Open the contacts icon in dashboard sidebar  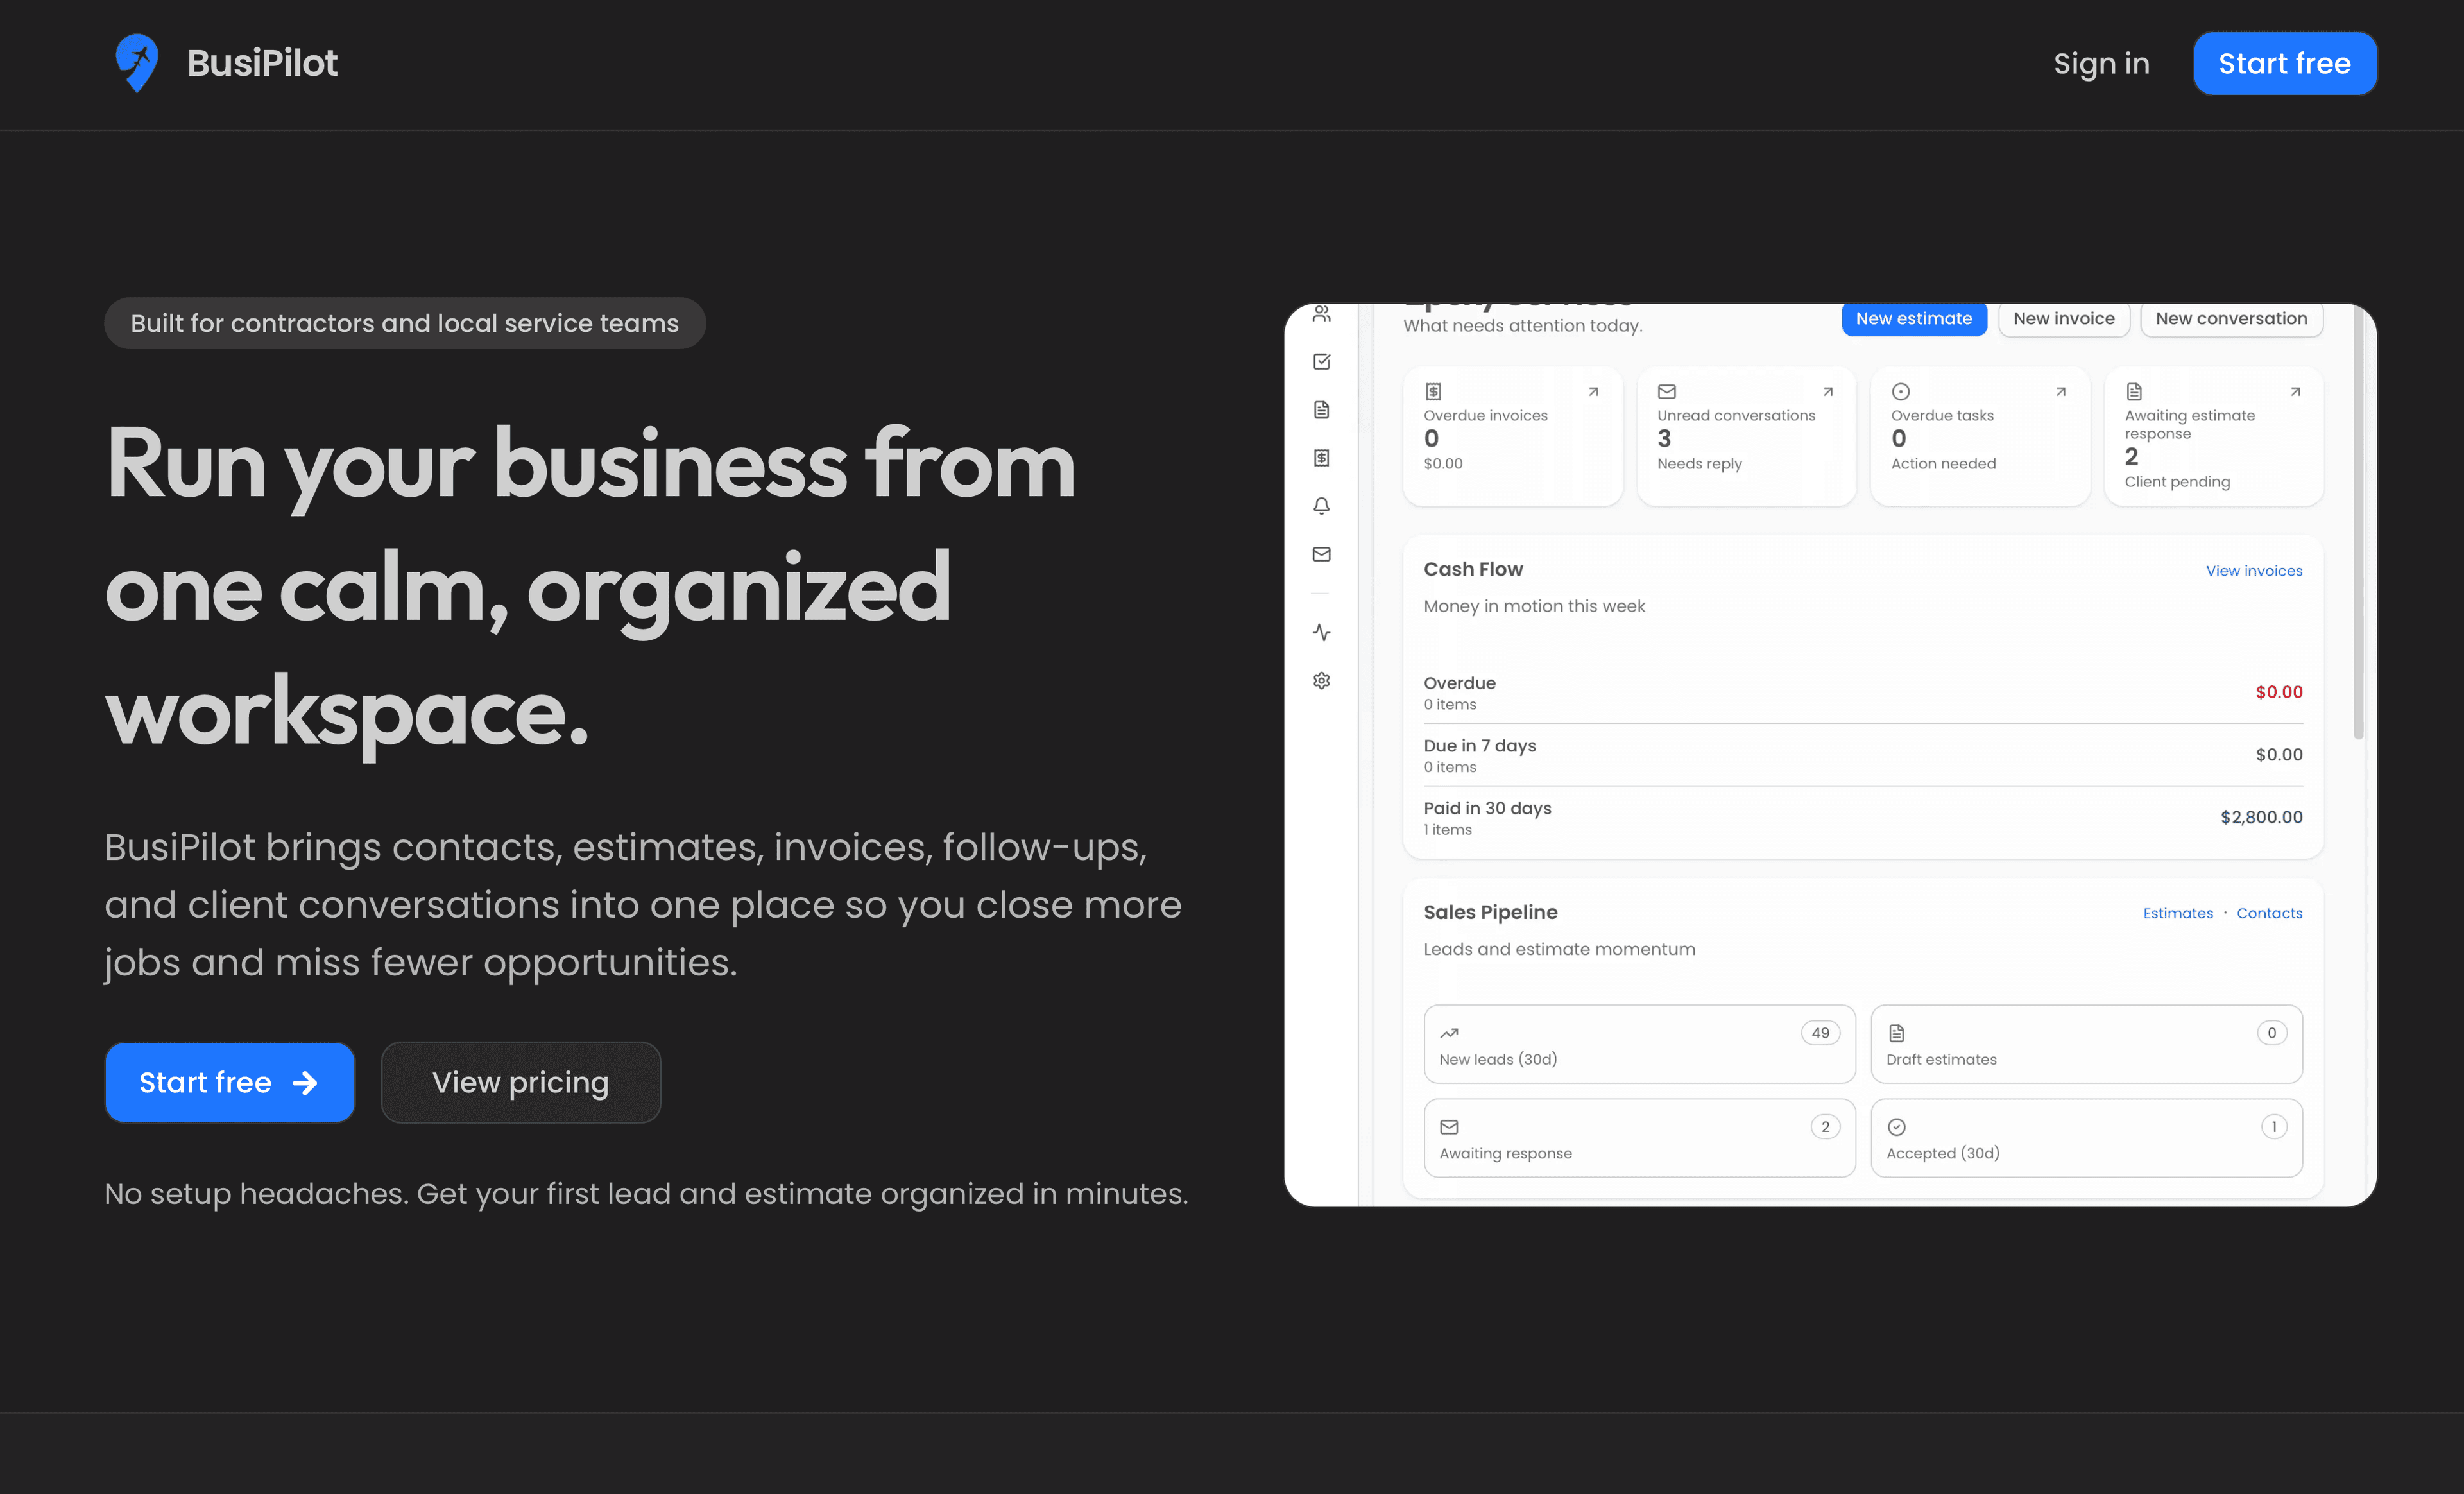tap(1321, 313)
